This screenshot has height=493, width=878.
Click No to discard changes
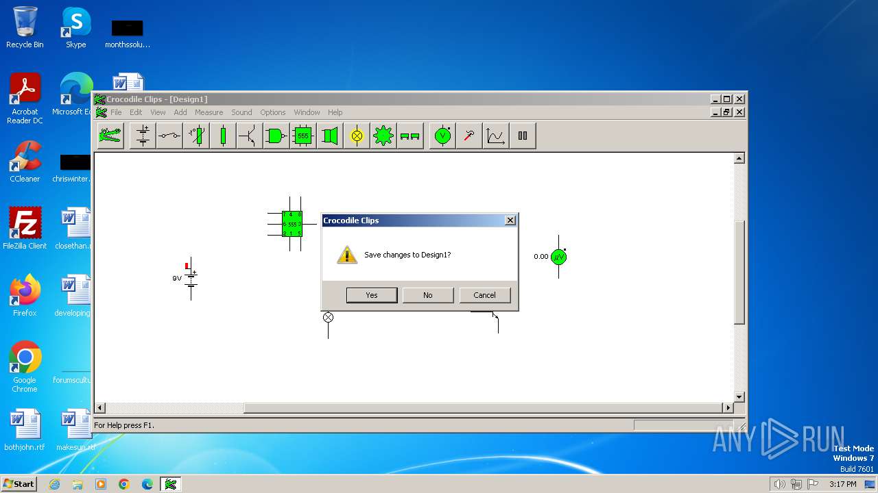click(x=428, y=295)
